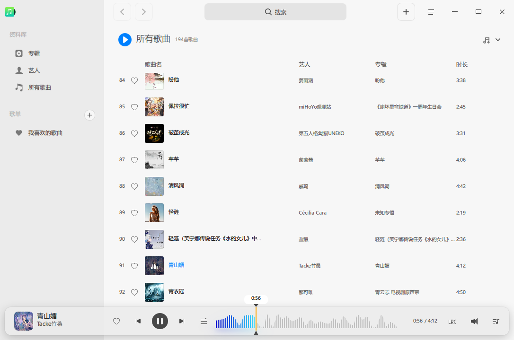This screenshot has width=514, height=340.
Task: Click album 《崩坏星穹铁道》一周年生日会
Action: [408, 107]
